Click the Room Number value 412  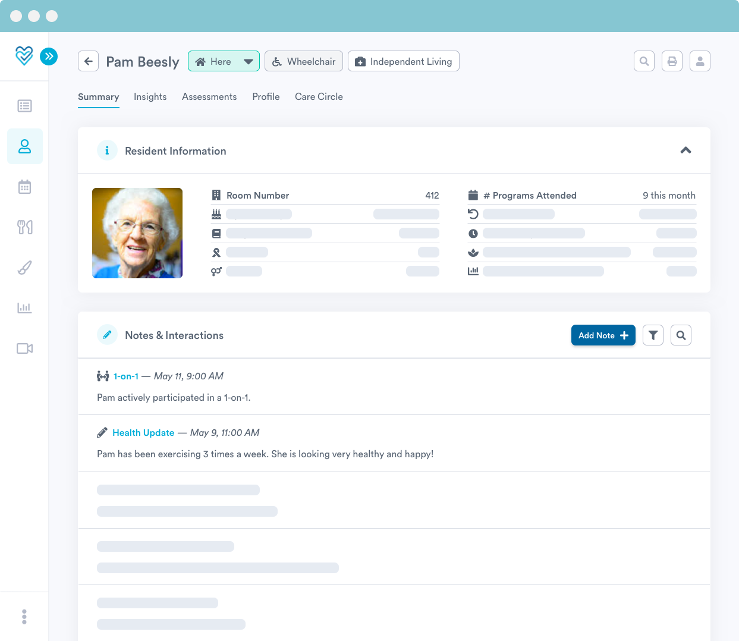(x=432, y=196)
